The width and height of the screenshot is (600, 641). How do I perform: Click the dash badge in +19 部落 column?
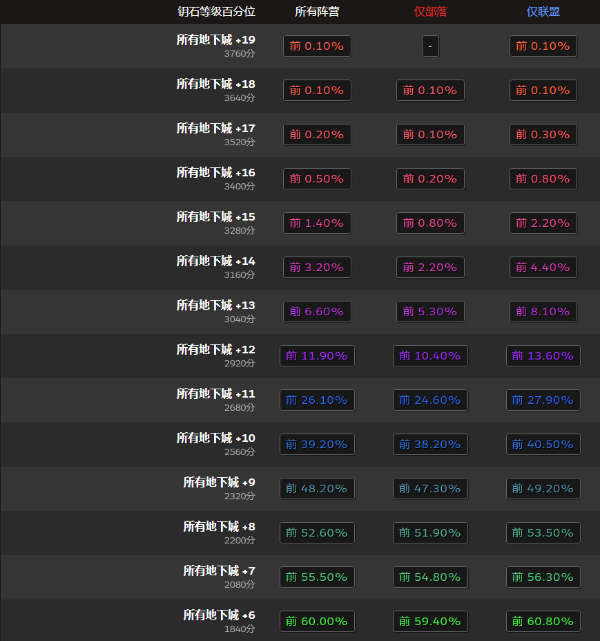click(x=430, y=46)
